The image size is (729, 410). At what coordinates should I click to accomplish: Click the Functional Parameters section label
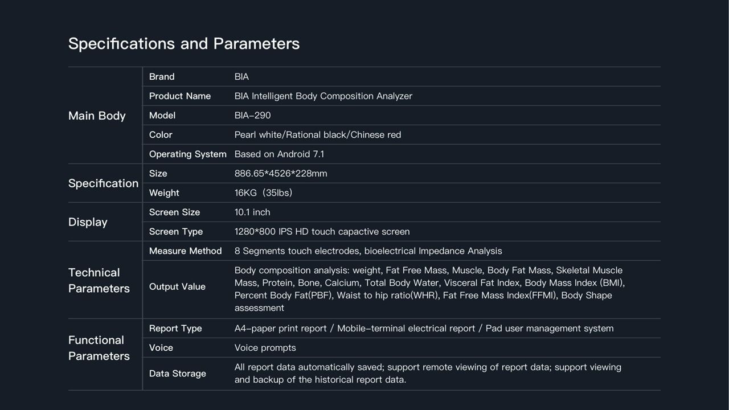click(x=99, y=348)
